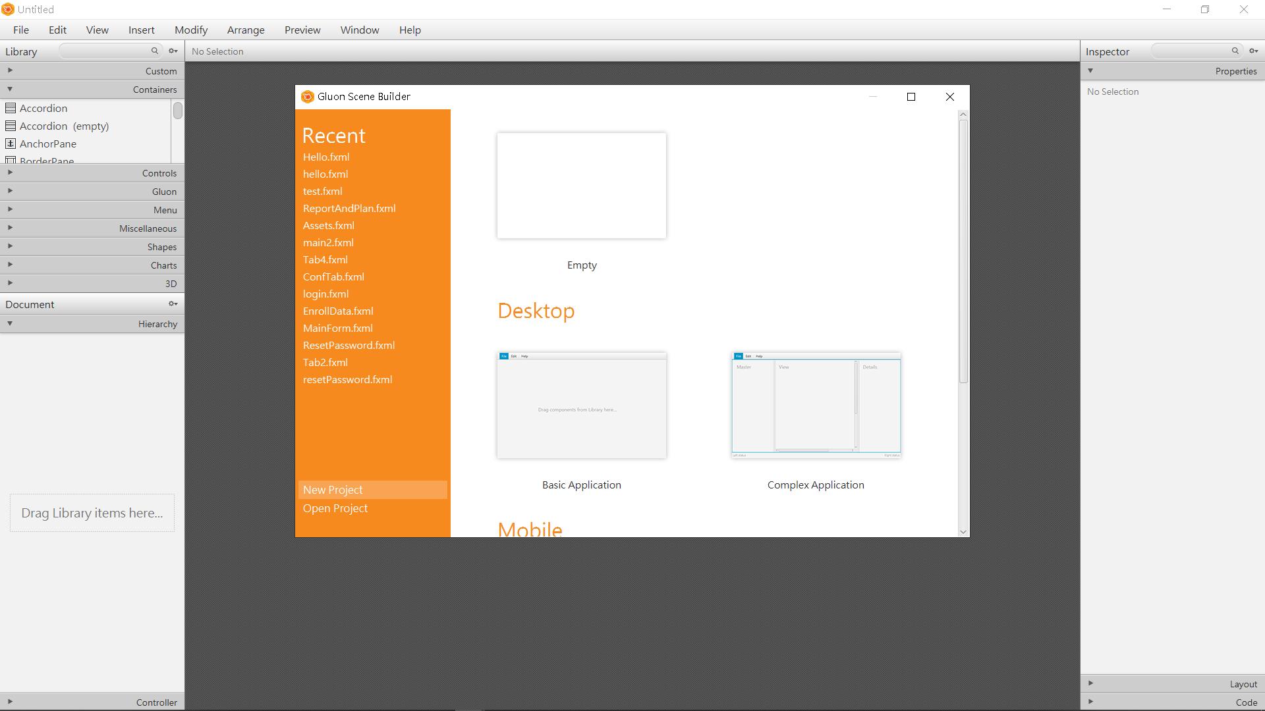Open the Help menu
The height and width of the screenshot is (711, 1265).
pyautogui.click(x=410, y=30)
